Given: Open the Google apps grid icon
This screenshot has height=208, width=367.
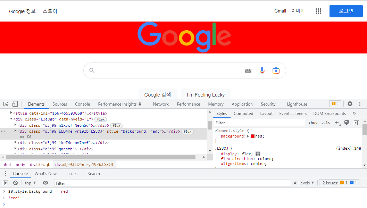Looking at the screenshot, I should (318, 11).
